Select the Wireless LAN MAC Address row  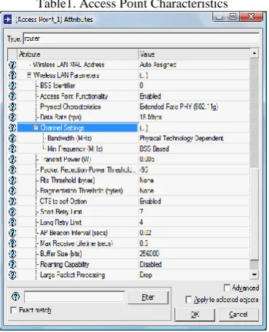click(129, 65)
